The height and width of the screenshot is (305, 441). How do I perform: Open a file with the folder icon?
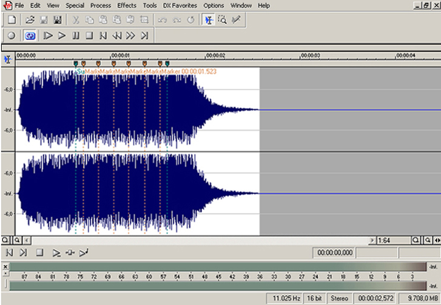tap(30, 20)
